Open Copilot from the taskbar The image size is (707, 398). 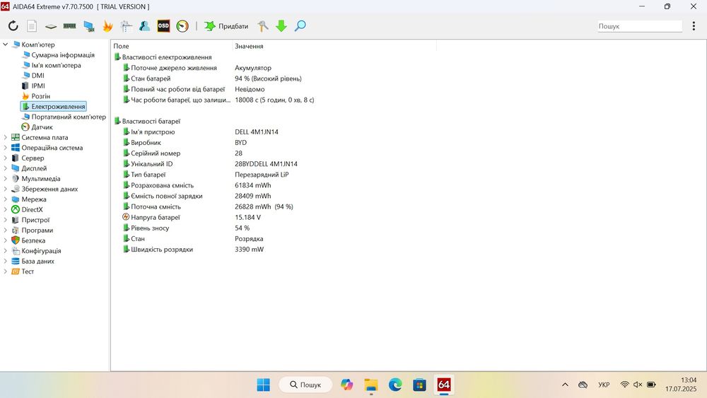point(346,385)
